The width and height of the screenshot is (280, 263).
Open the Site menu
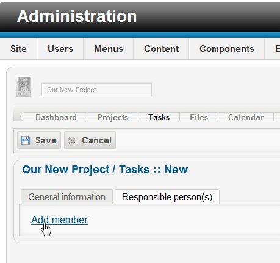pos(18,49)
